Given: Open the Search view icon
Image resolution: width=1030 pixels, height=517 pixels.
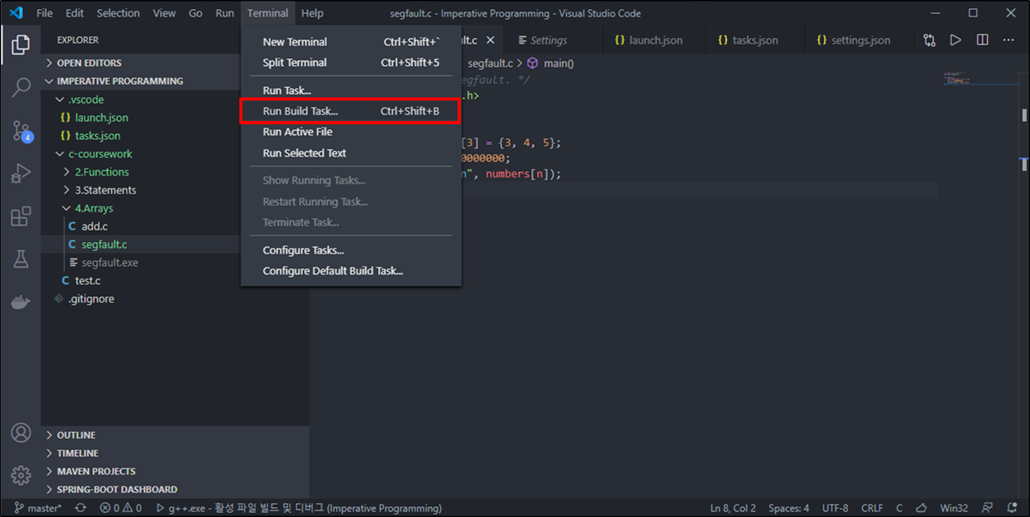Looking at the screenshot, I should pyautogui.click(x=21, y=86).
